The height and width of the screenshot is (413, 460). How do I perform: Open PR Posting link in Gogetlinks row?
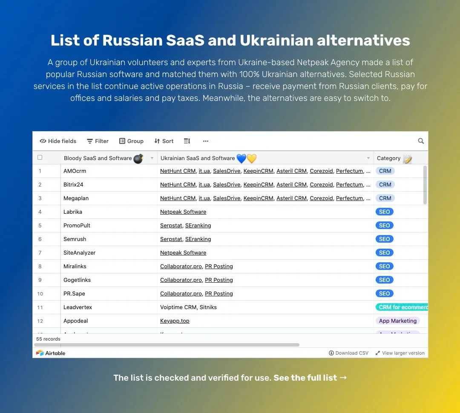pyautogui.click(x=219, y=280)
